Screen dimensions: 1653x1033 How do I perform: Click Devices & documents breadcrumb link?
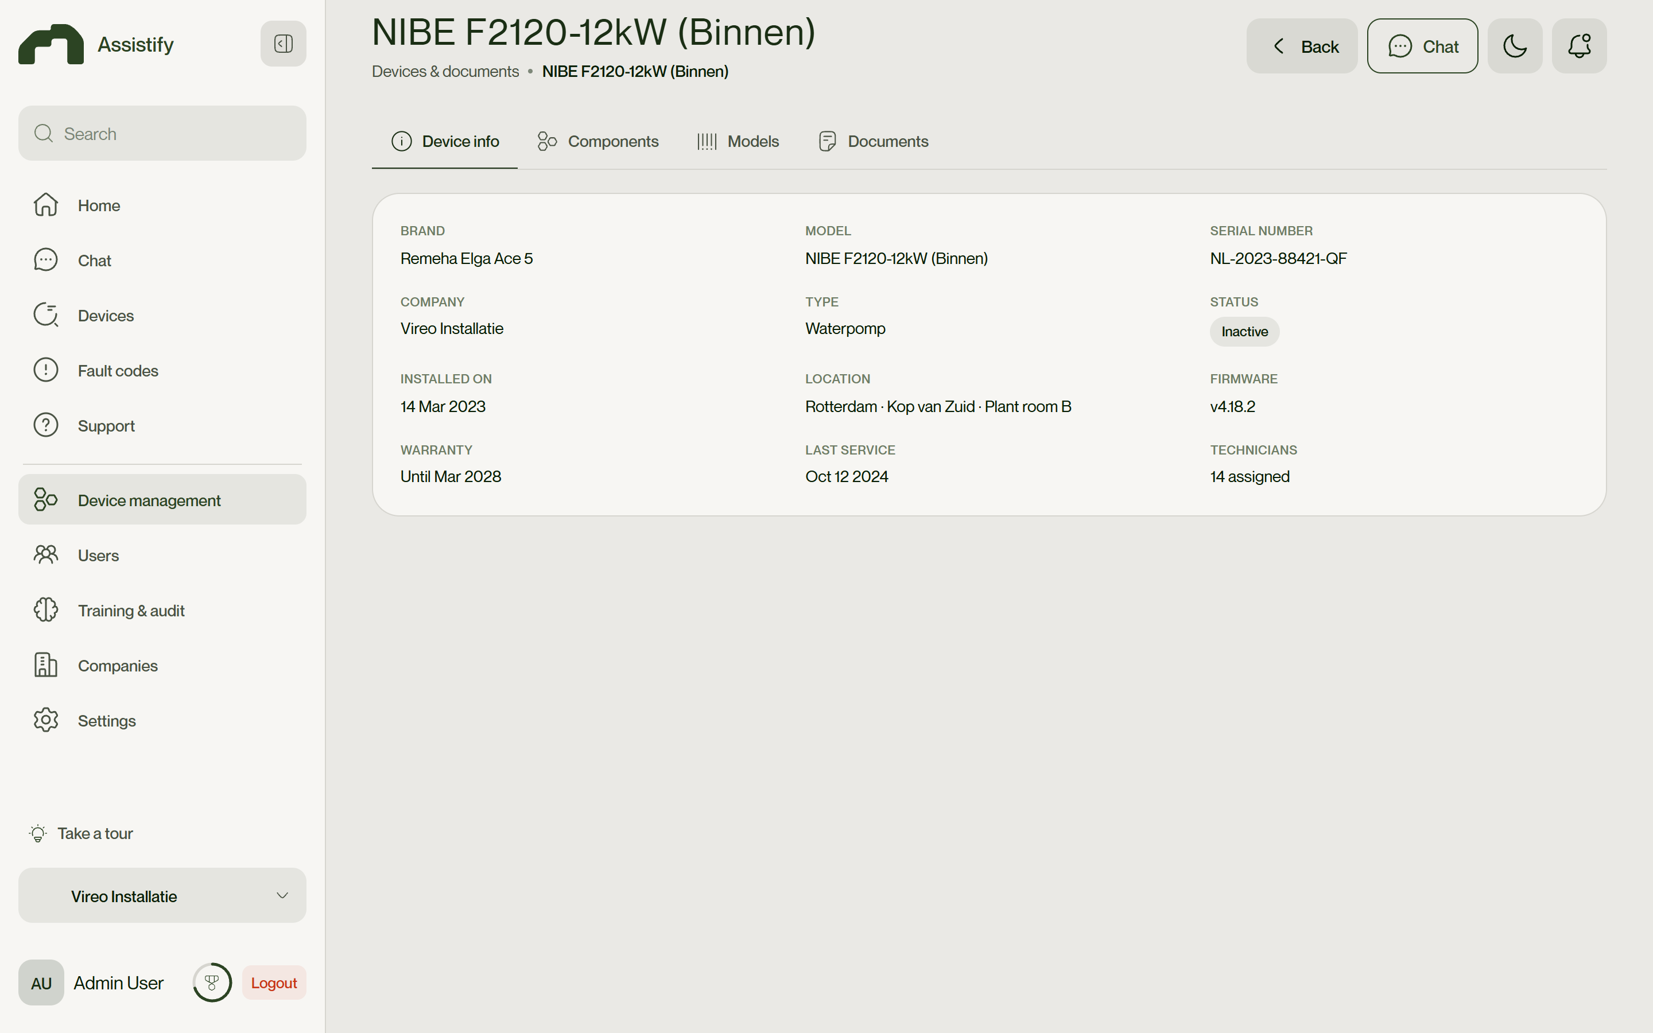[x=445, y=72]
